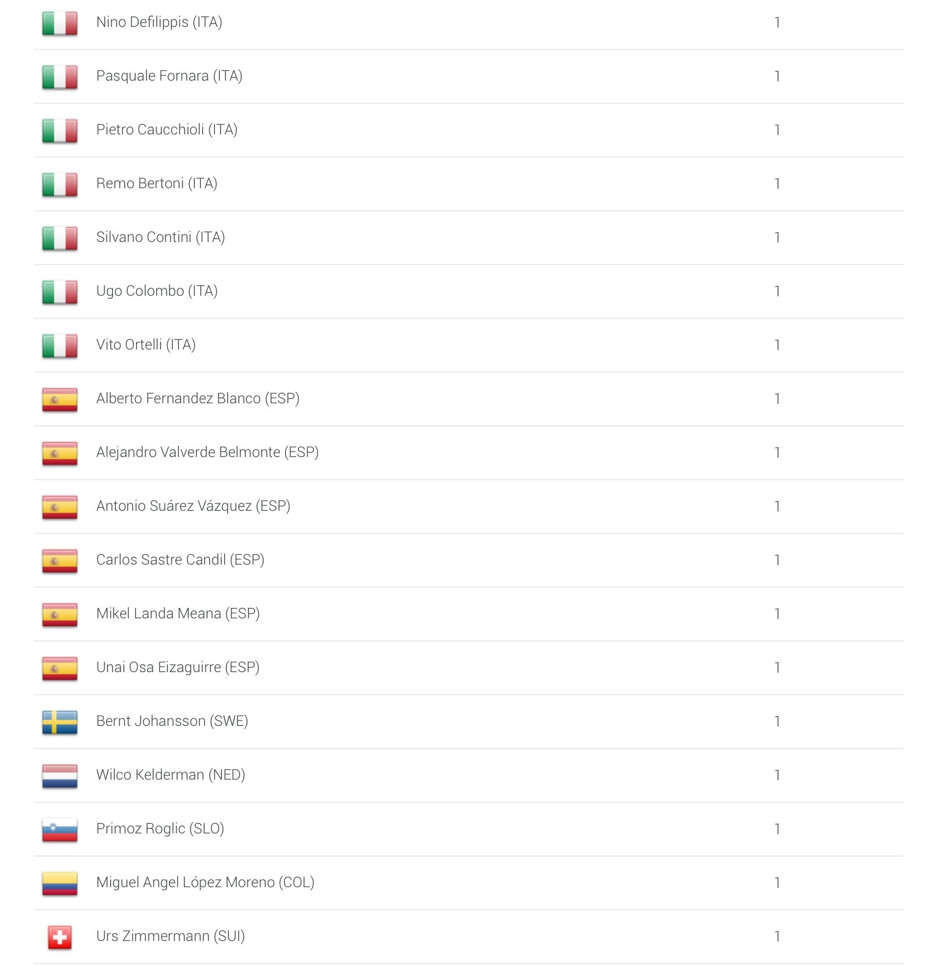The height and width of the screenshot is (966, 938).
Task: Click the Colombian flag beside Miguel Angel López
Action: (x=60, y=884)
